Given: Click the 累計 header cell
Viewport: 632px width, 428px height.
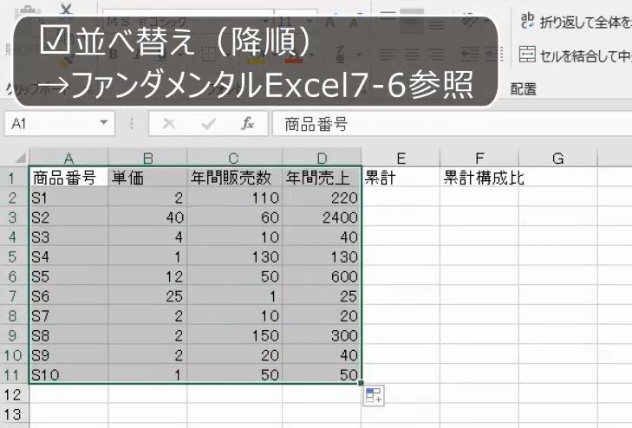Looking at the screenshot, I should [401, 177].
